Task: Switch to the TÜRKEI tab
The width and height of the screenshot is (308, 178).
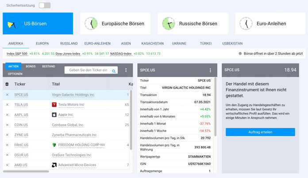Action: coord(206,43)
